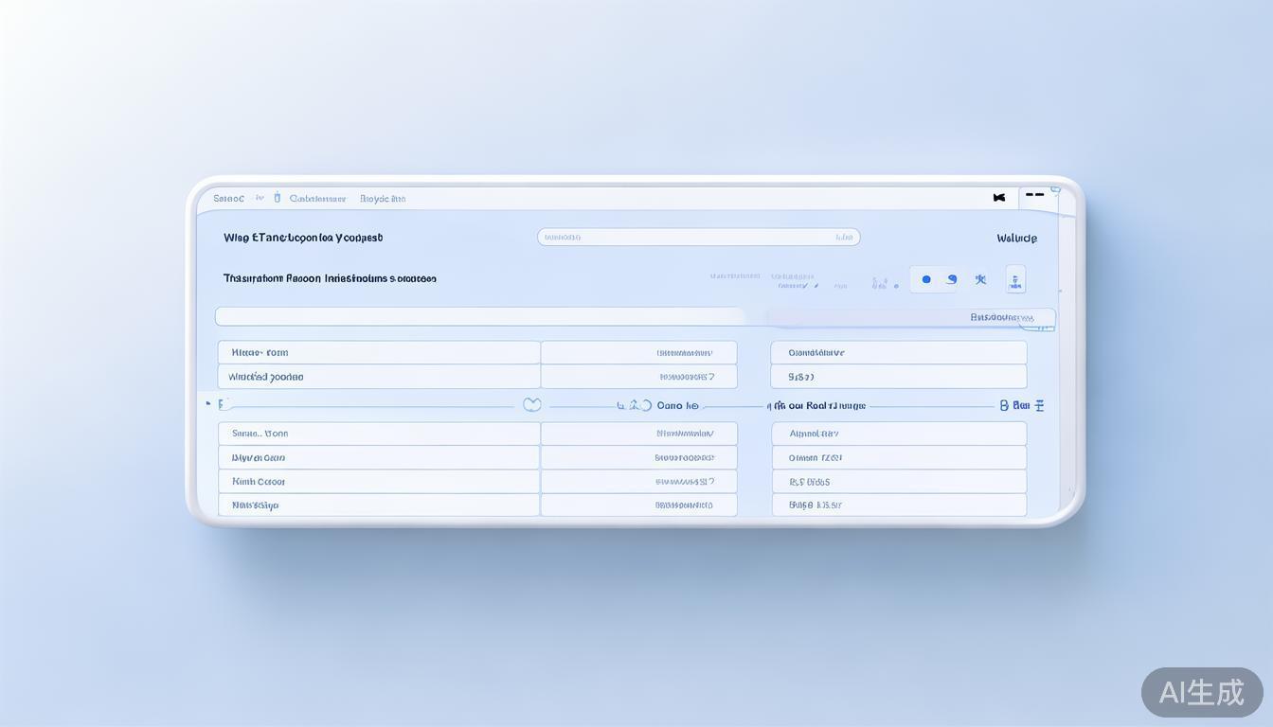
Task: Click the Welucle link at top right
Action: [x=1016, y=239]
